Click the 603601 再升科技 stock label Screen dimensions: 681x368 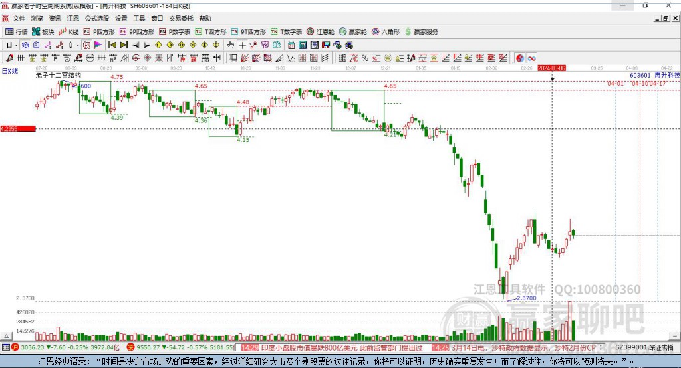click(655, 75)
